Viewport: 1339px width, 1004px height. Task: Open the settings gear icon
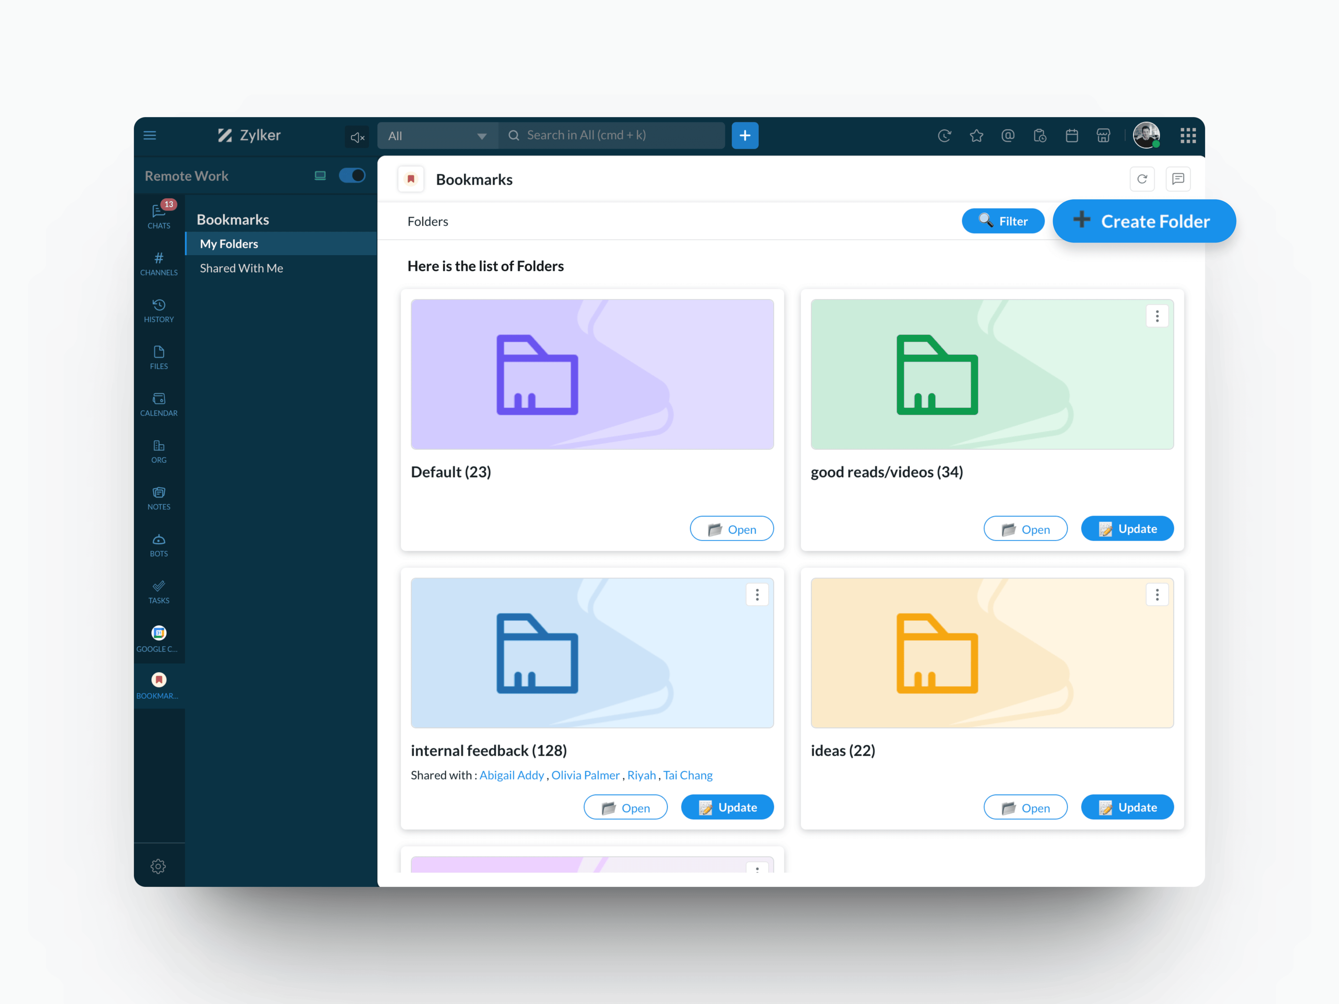pyautogui.click(x=158, y=867)
